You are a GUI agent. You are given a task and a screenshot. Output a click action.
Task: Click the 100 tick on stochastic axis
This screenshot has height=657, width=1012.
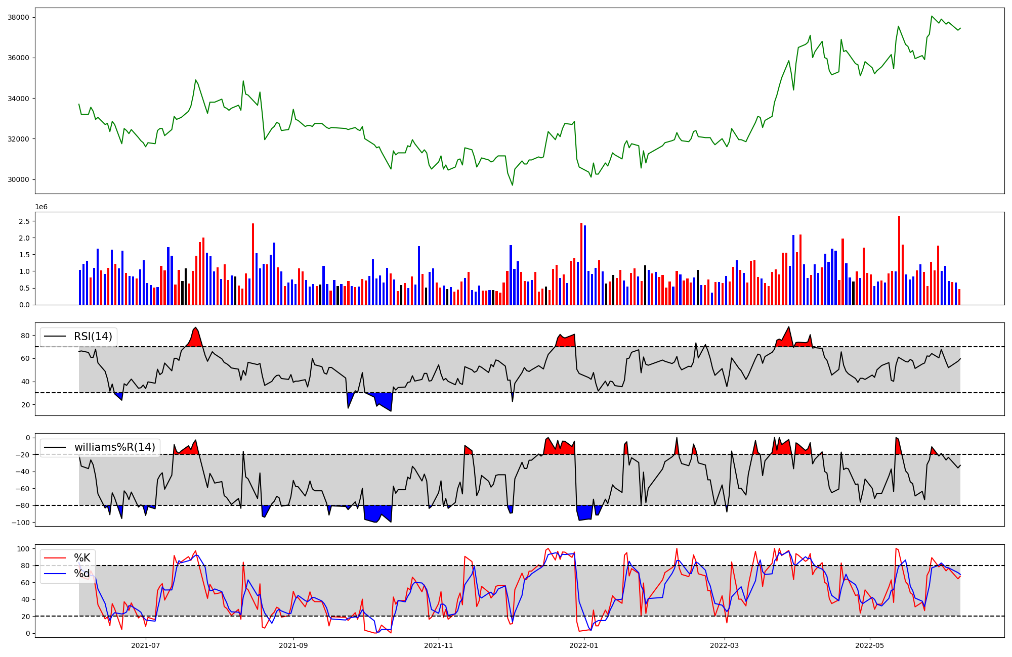point(23,549)
